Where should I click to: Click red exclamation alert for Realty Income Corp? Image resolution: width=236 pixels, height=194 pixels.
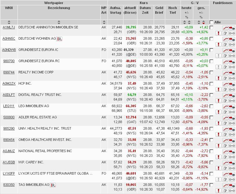[x=219, y=78]
